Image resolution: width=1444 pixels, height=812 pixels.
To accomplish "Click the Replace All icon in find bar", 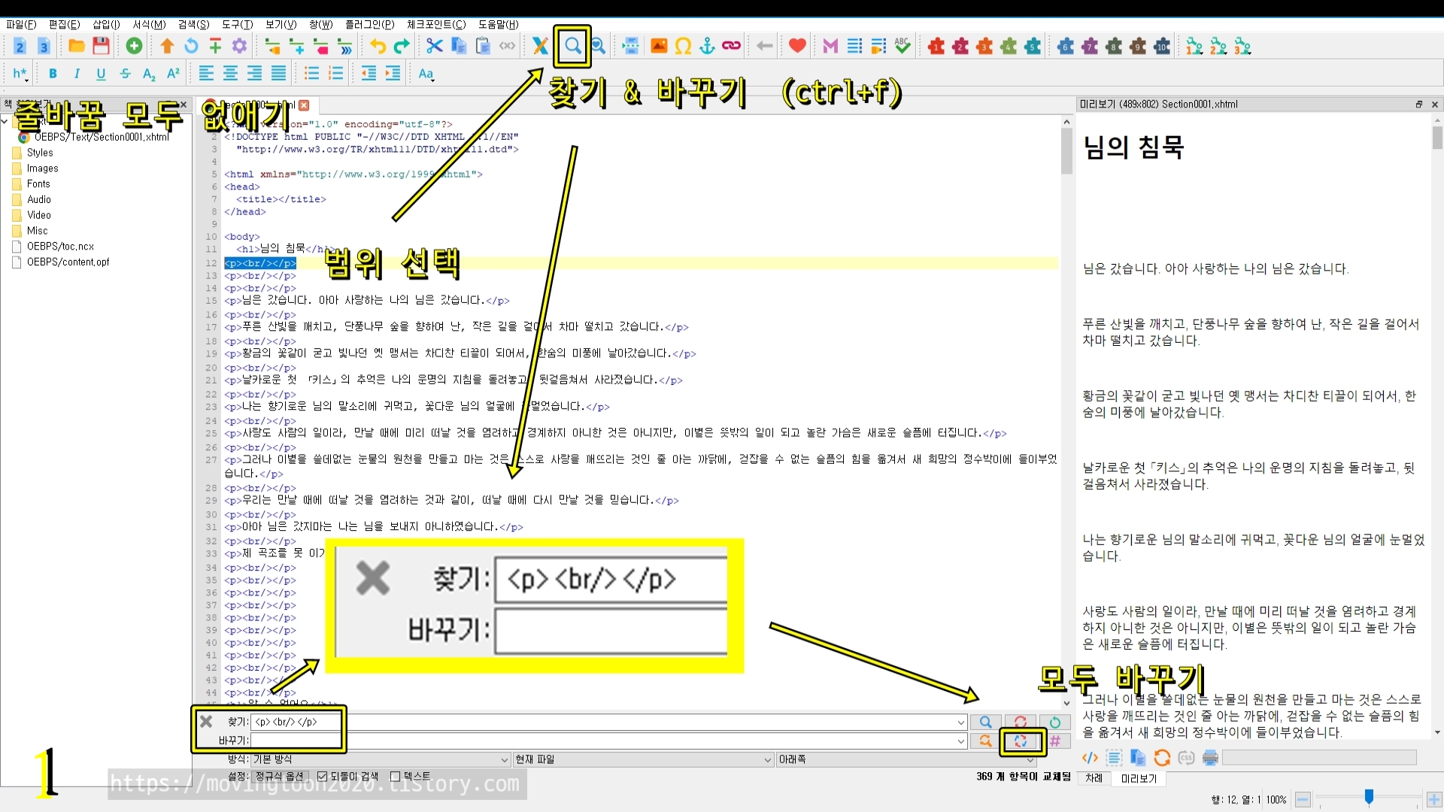I will [x=1021, y=741].
